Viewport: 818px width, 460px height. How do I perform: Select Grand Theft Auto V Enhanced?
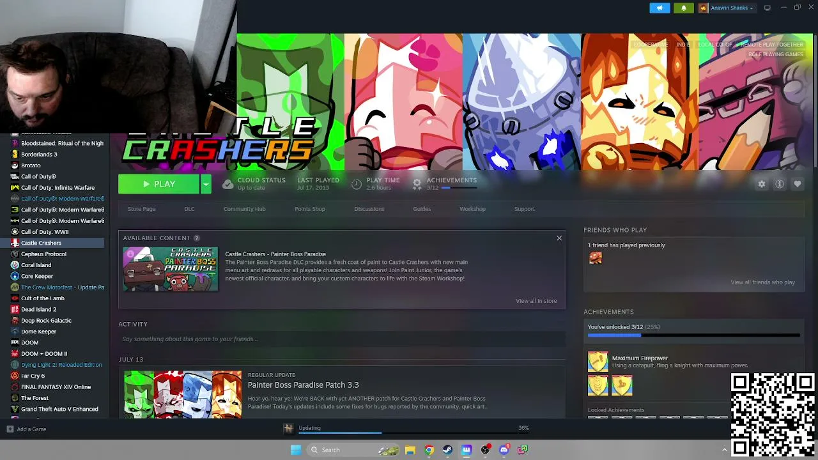(59, 410)
